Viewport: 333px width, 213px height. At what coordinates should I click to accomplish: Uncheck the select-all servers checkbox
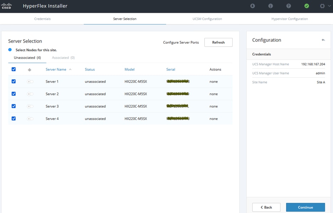pyautogui.click(x=14, y=69)
